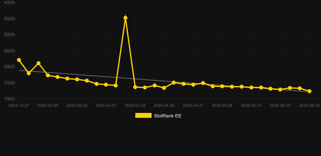Click the 2025-03-07 x-axis date label
The height and width of the screenshot is (156, 321).
pyautogui.click(x=106, y=106)
